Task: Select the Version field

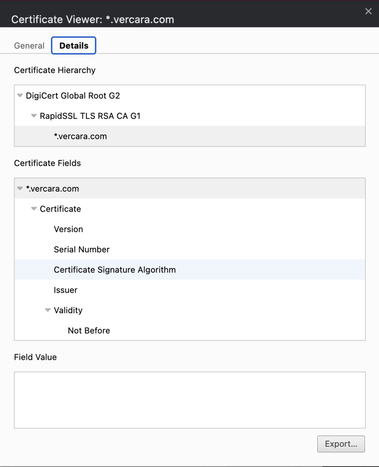Action: [x=68, y=229]
